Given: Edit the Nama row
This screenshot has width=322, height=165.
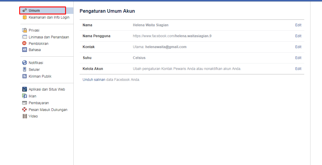Looking at the screenshot, I should 298,25.
